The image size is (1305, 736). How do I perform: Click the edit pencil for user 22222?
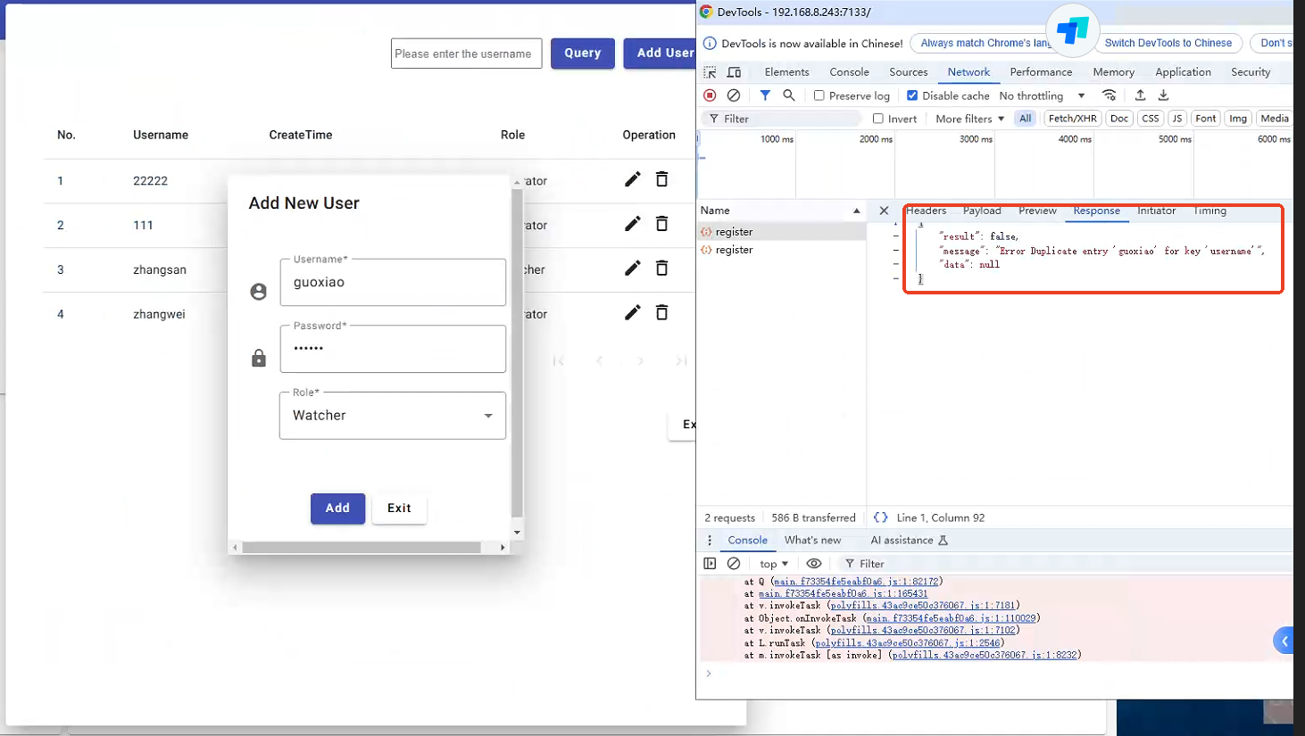632,179
